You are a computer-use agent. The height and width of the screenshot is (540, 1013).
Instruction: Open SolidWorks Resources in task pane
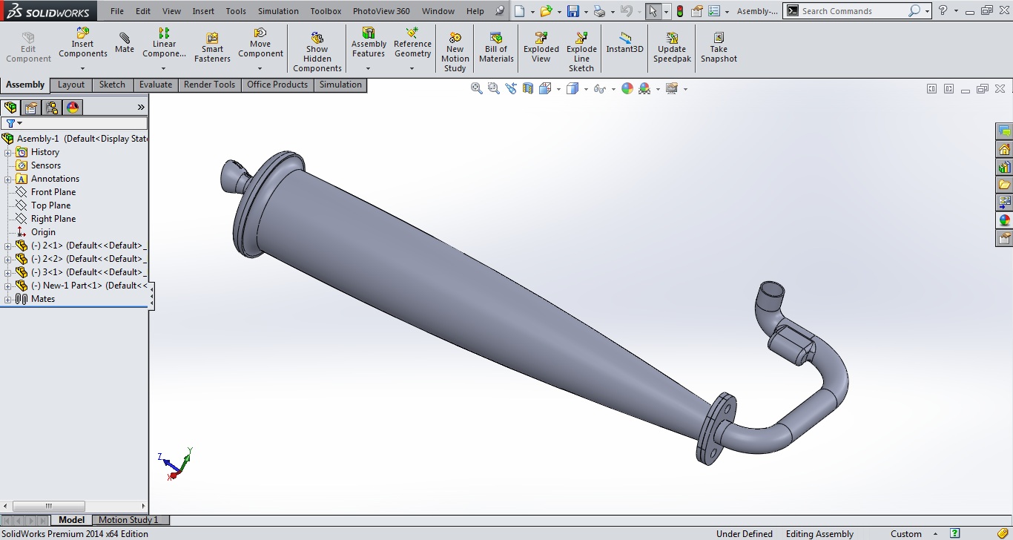point(1005,149)
